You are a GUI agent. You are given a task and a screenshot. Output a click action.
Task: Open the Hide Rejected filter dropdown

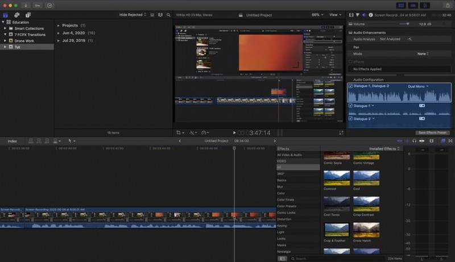pos(133,15)
